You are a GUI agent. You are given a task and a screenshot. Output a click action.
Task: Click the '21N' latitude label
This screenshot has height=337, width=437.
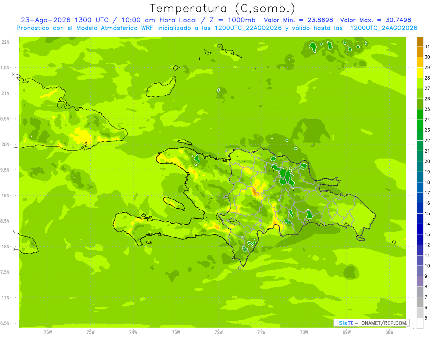6,93
